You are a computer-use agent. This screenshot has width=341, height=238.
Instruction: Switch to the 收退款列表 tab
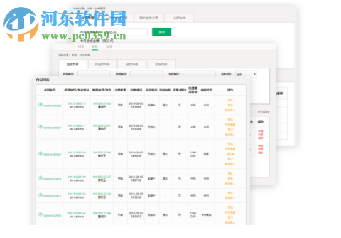[102, 65]
